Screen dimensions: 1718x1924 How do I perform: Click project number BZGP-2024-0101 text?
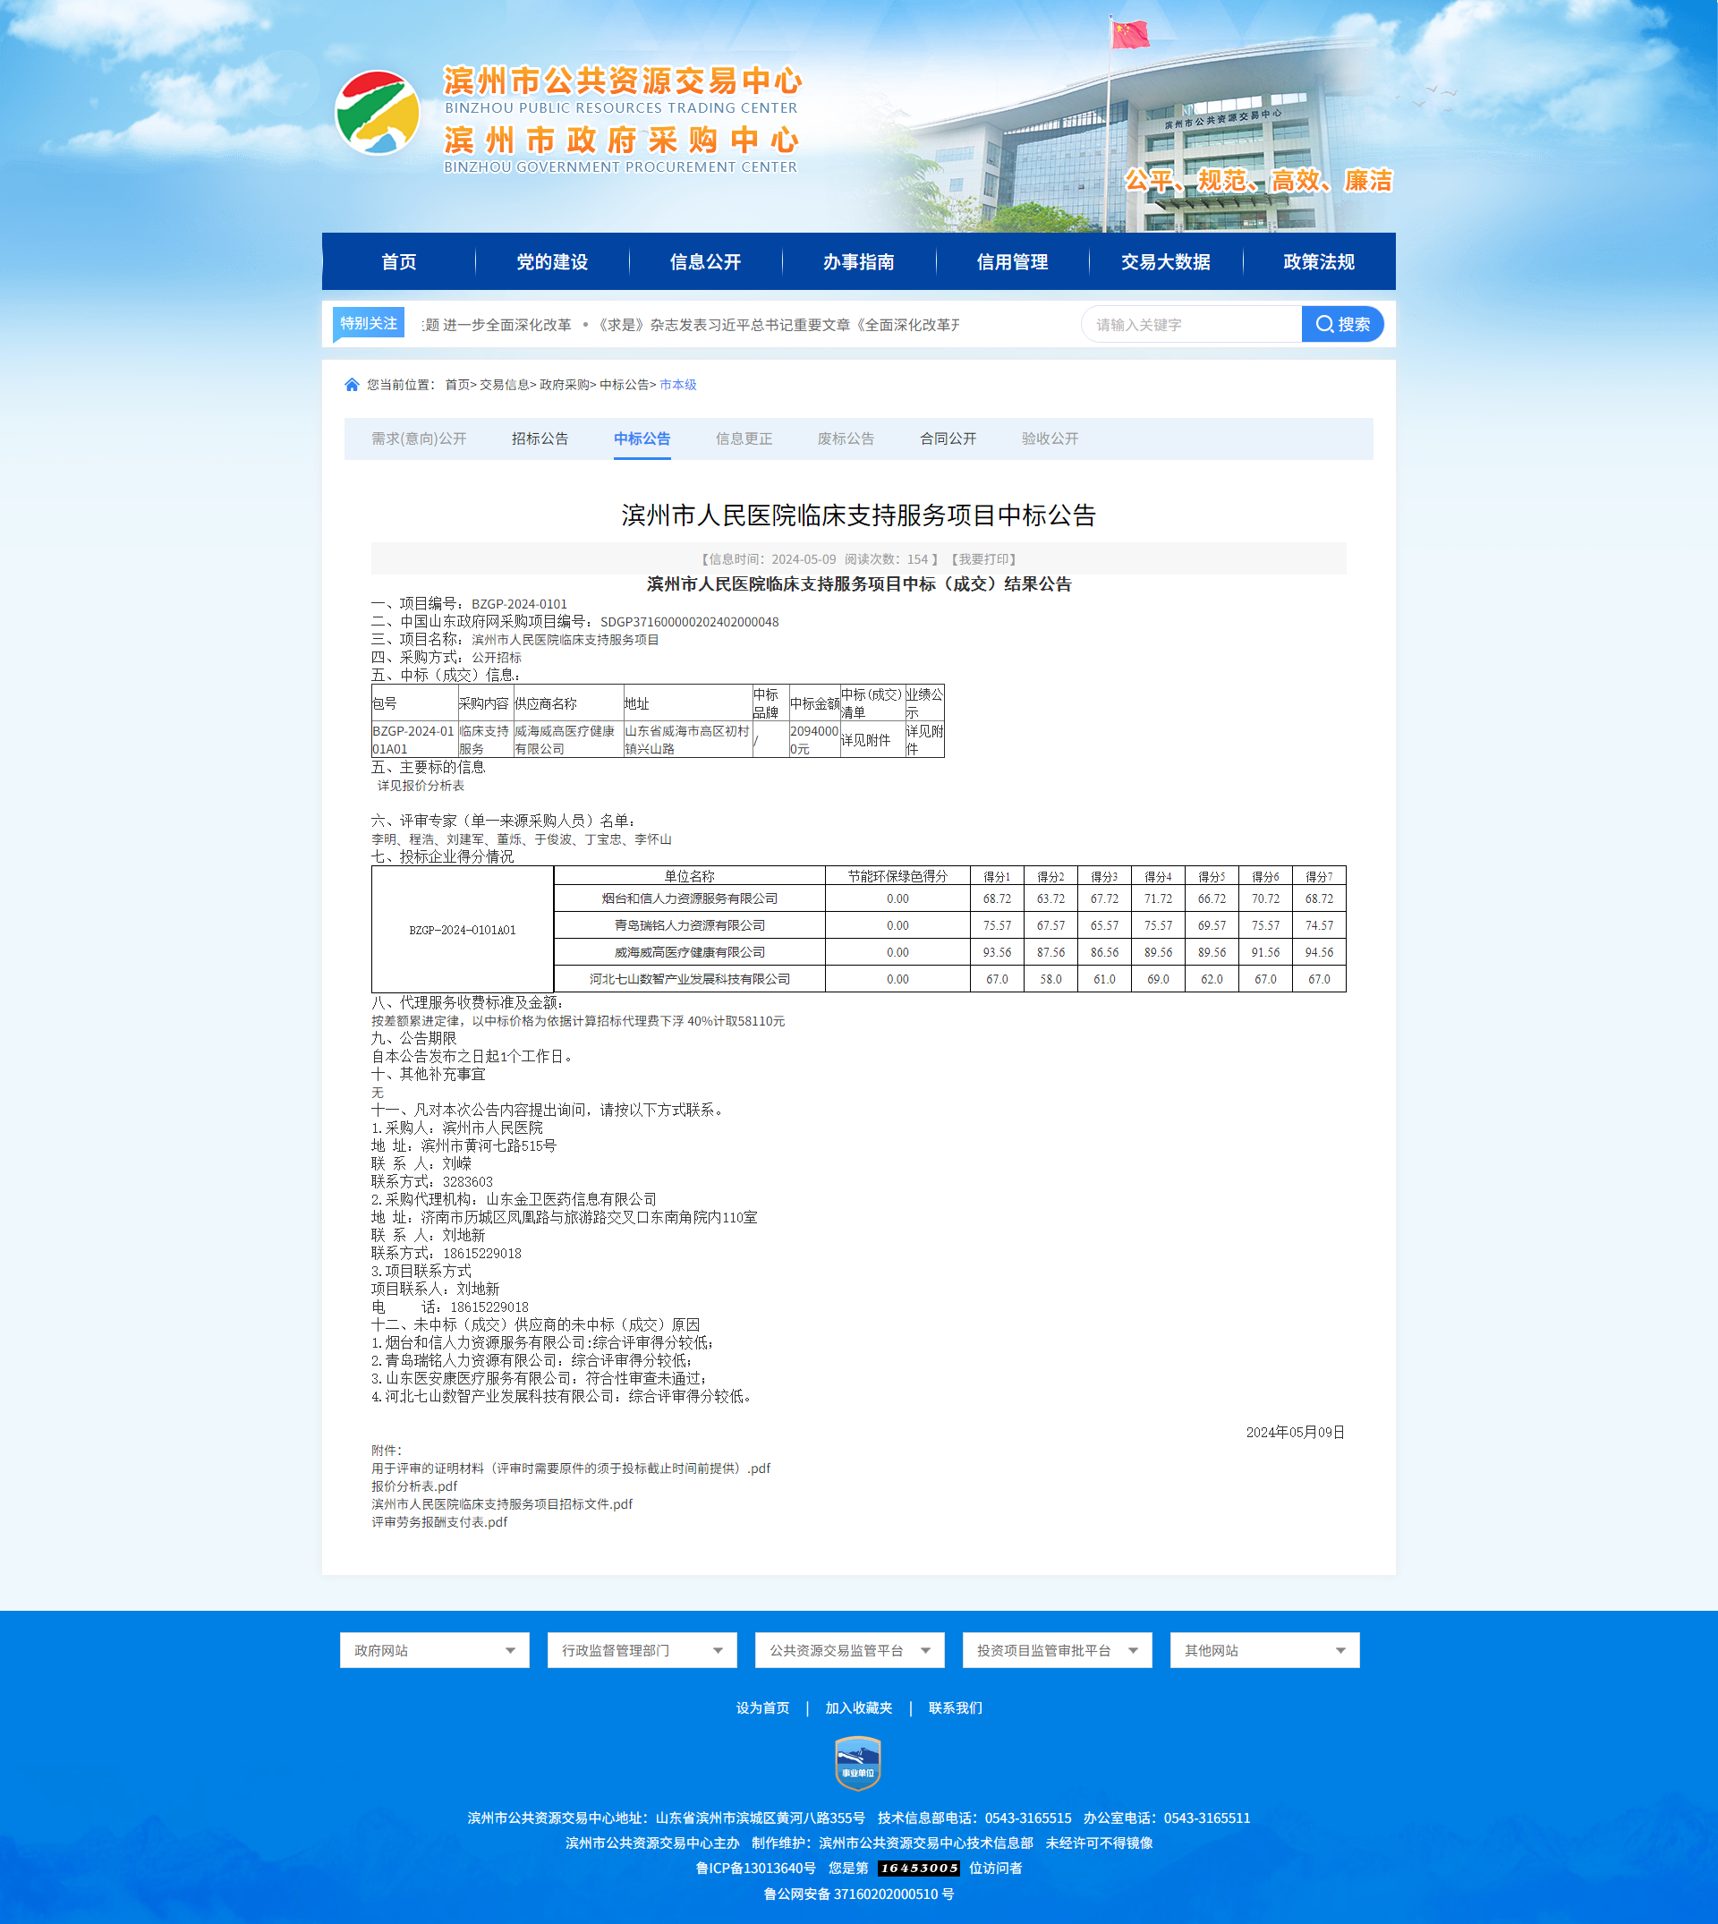tap(519, 604)
